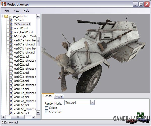Open the Help menu

26,11
